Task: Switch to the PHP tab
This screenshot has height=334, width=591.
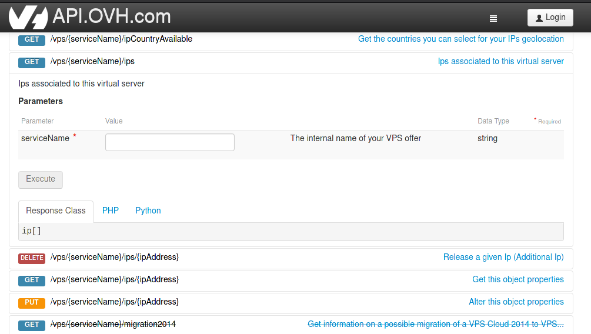Action: 111,211
